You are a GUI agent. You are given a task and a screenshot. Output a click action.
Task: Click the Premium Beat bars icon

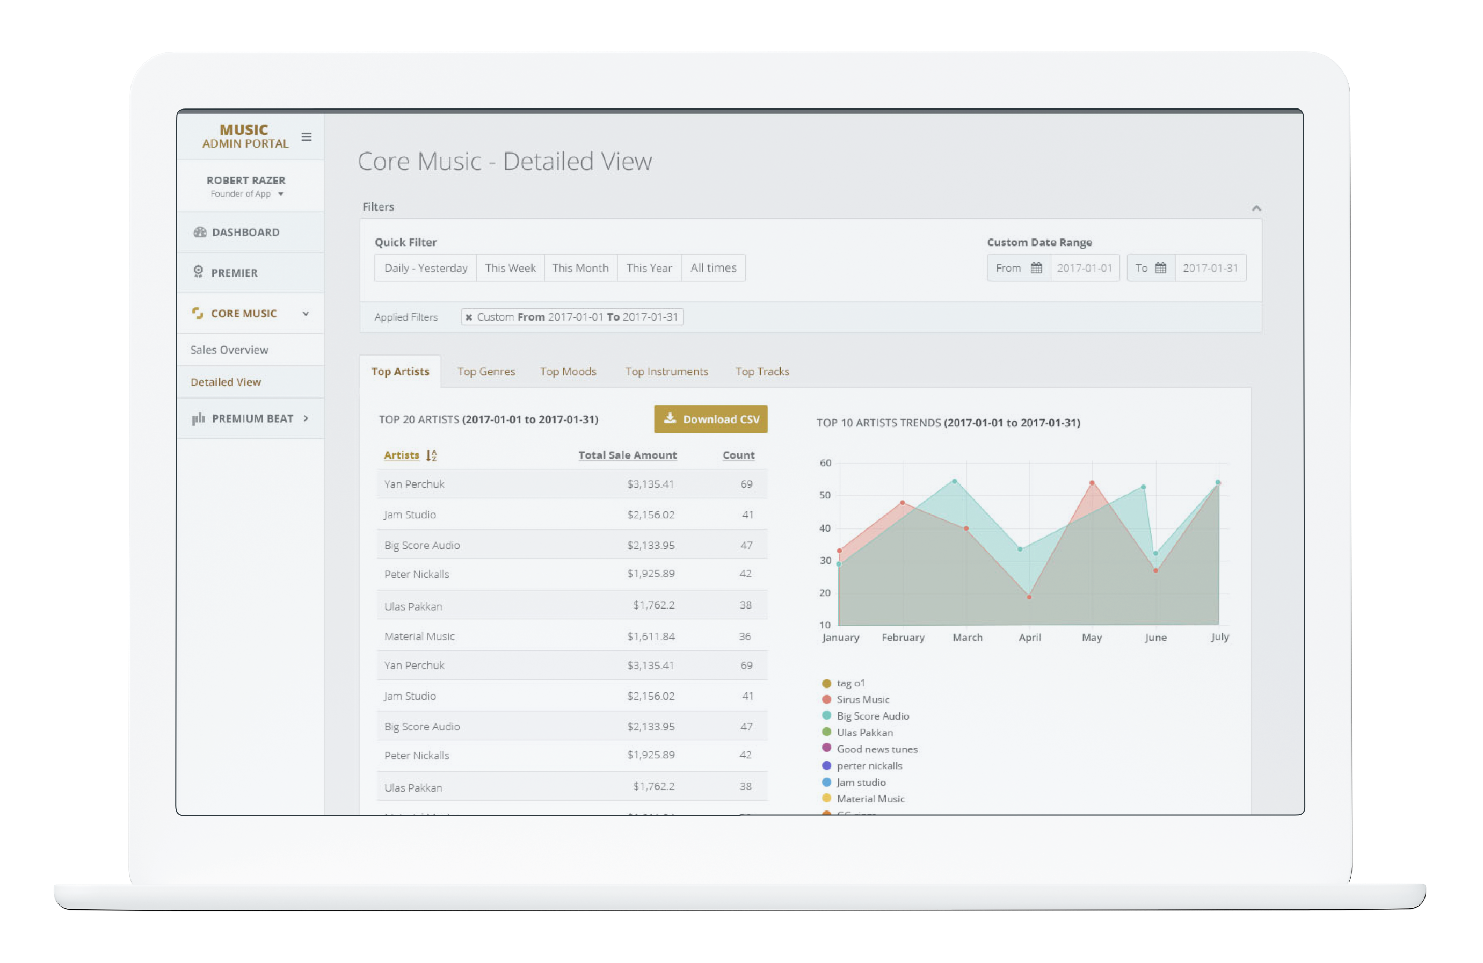[198, 418]
